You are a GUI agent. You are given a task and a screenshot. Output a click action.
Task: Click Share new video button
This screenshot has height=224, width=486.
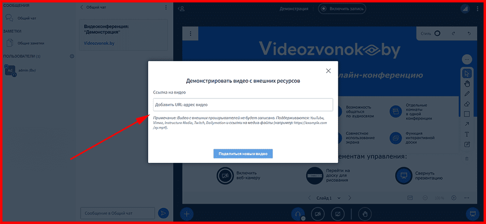(243, 154)
